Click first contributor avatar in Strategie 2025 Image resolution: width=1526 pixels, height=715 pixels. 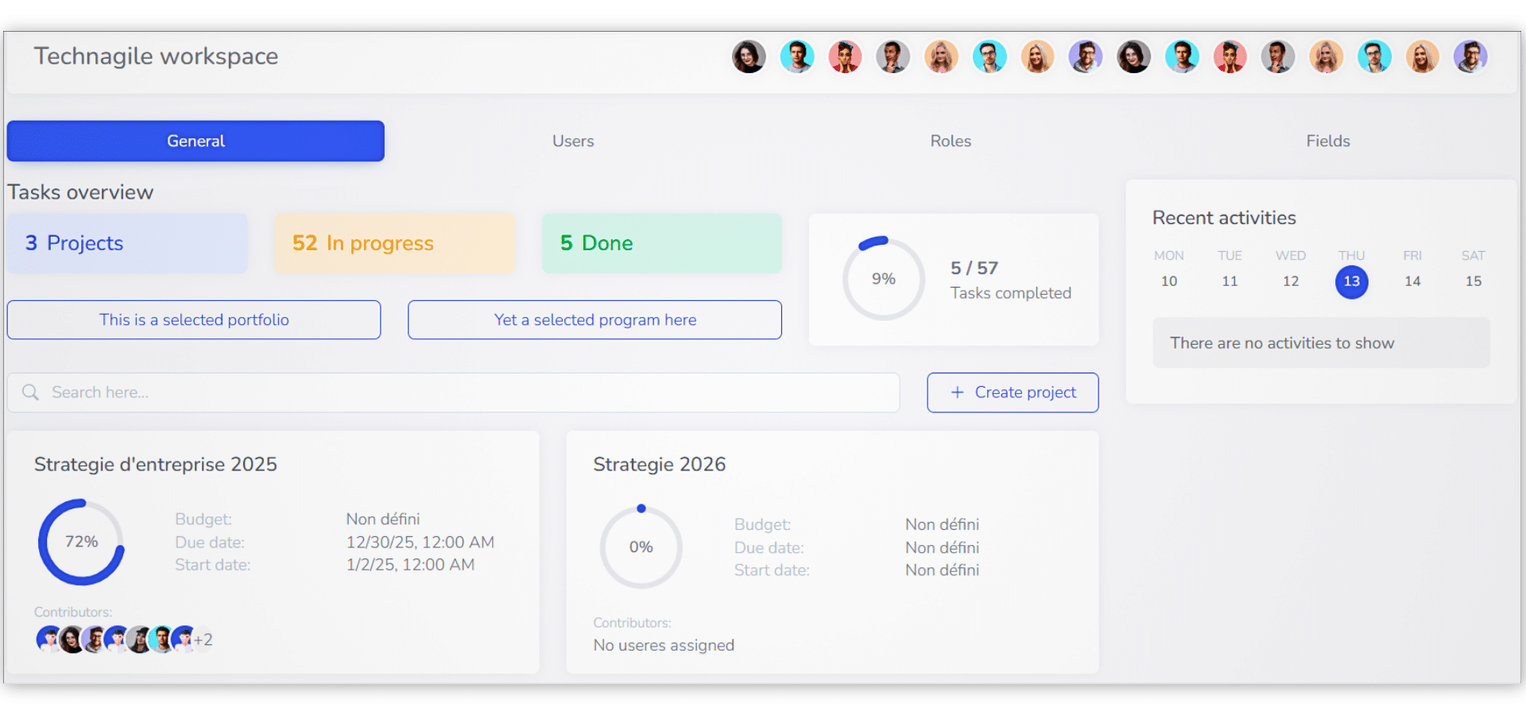pos(48,639)
